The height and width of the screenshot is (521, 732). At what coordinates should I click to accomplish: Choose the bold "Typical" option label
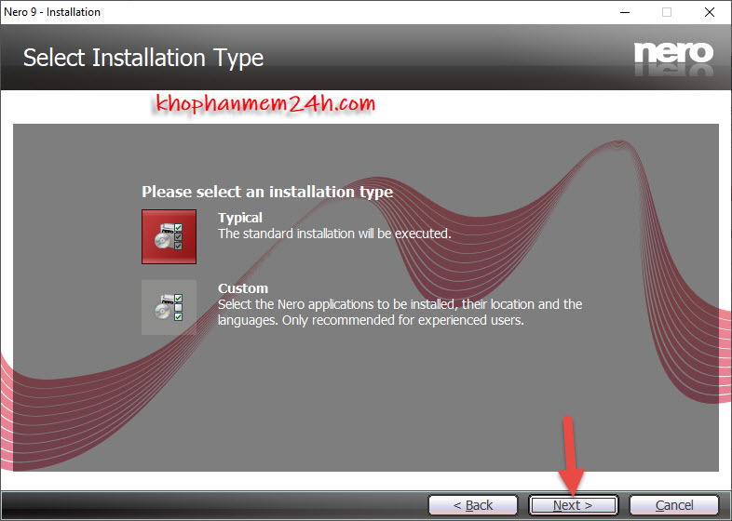tap(240, 218)
